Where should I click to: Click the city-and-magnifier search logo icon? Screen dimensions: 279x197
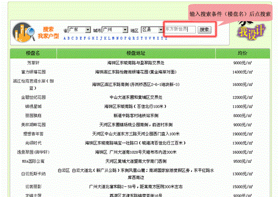click(24, 32)
